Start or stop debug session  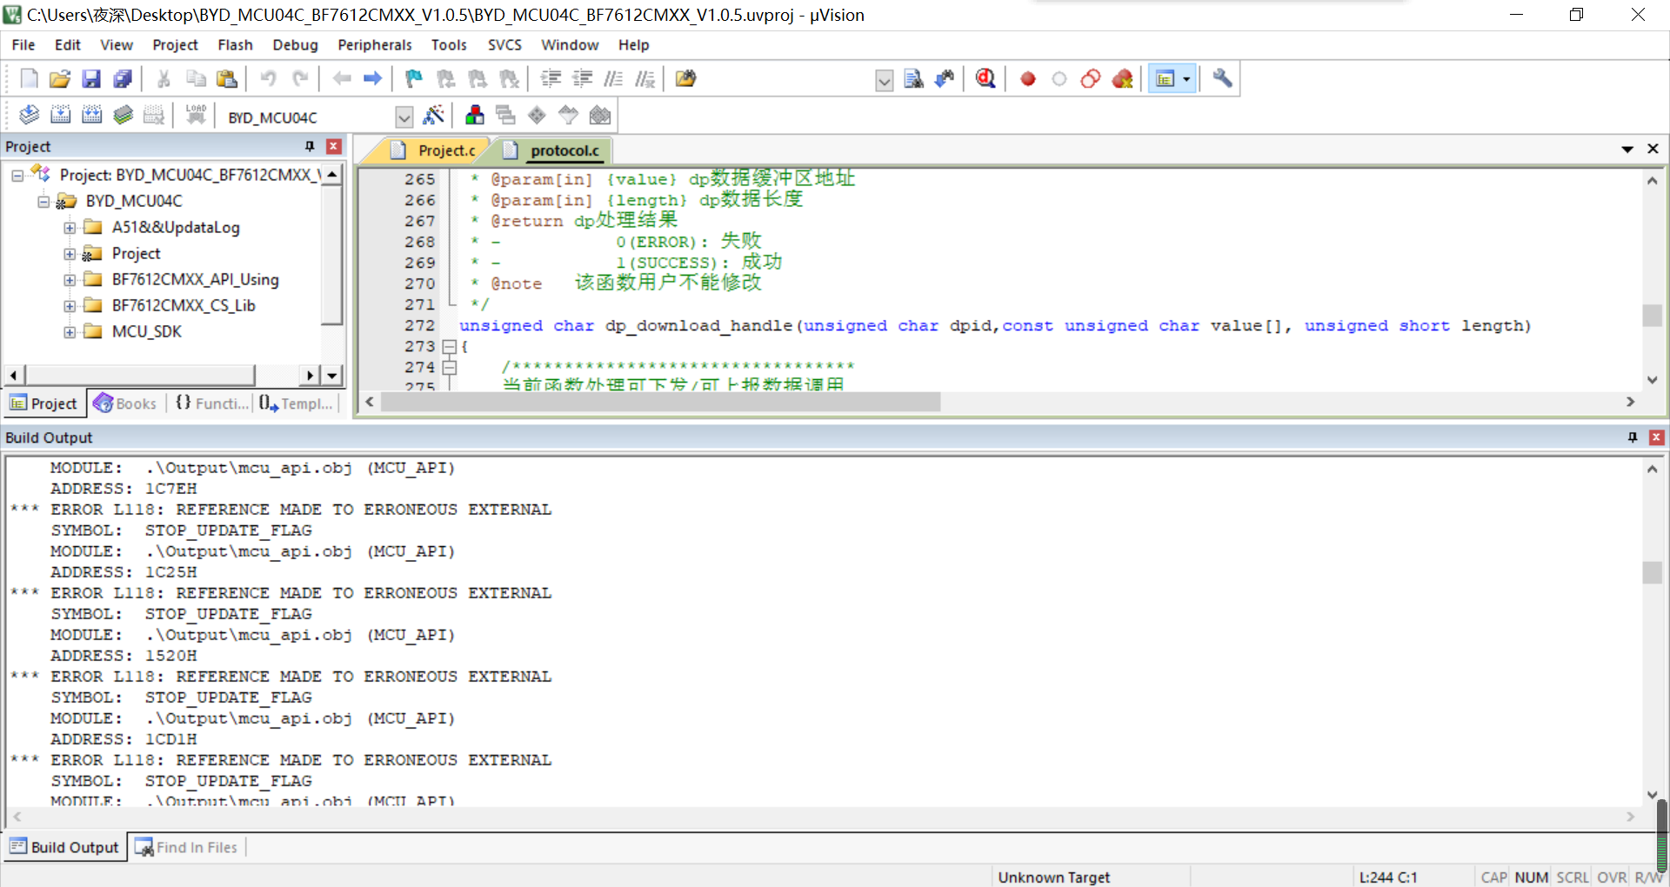click(985, 79)
